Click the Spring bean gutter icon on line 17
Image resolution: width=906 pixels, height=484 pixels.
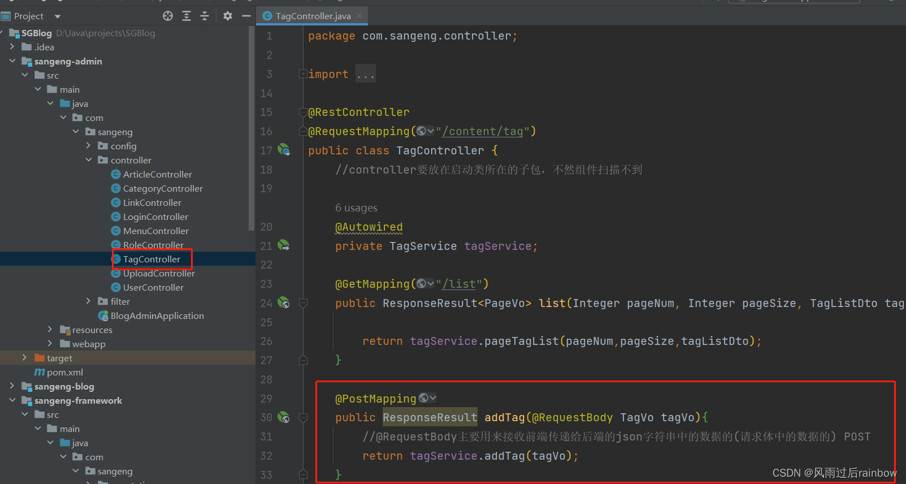[284, 150]
